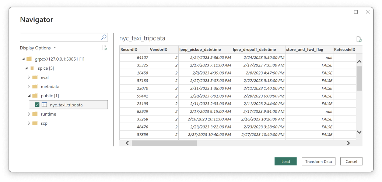The height and width of the screenshot is (182, 382).
Task: Expand the runtime folder node
Action: click(x=29, y=114)
